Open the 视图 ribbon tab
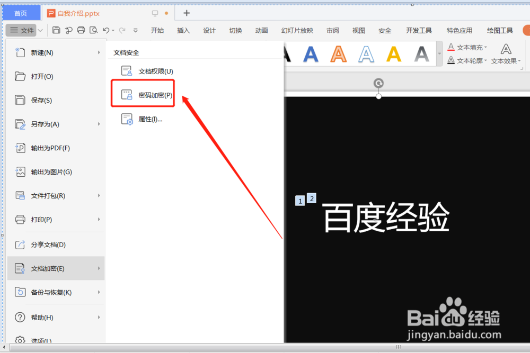Image resolution: width=530 pixels, height=353 pixels. 359,30
